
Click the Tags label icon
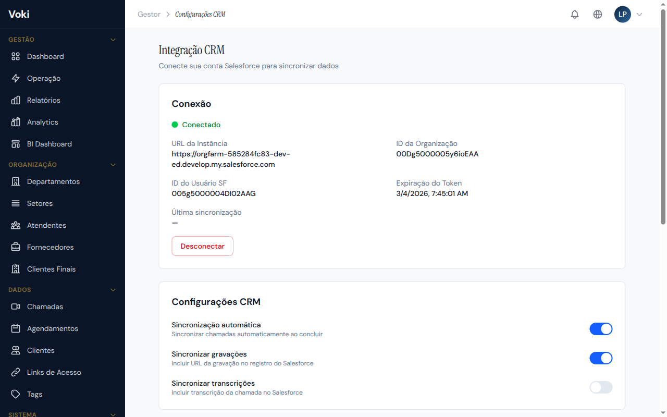17,394
